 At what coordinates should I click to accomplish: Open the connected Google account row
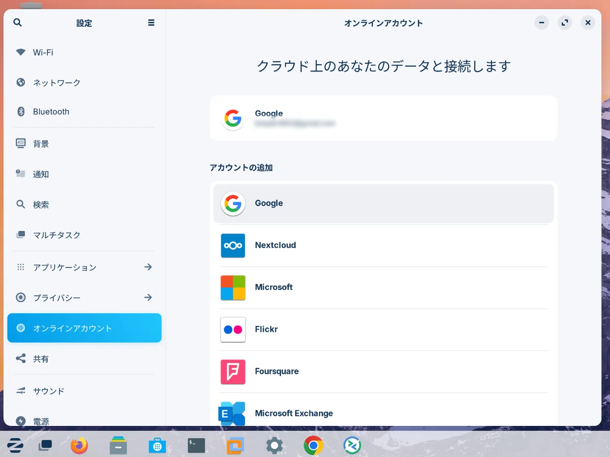pyautogui.click(x=384, y=118)
